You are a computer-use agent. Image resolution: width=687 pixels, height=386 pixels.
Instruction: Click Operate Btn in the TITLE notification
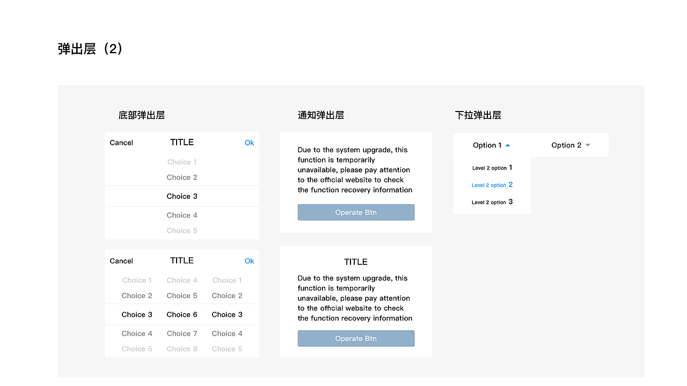tap(356, 338)
